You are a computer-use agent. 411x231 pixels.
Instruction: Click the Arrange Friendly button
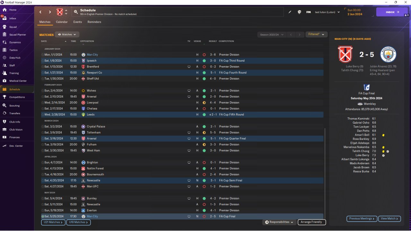311,222
